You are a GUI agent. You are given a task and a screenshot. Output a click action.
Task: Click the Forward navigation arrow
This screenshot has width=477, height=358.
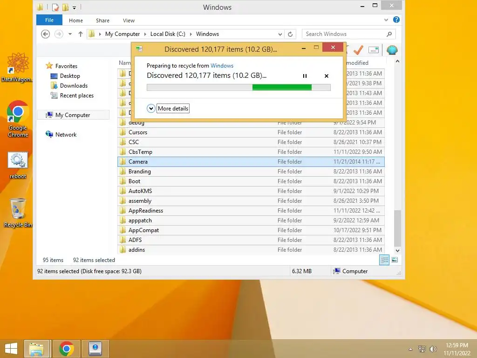[x=59, y=34]
